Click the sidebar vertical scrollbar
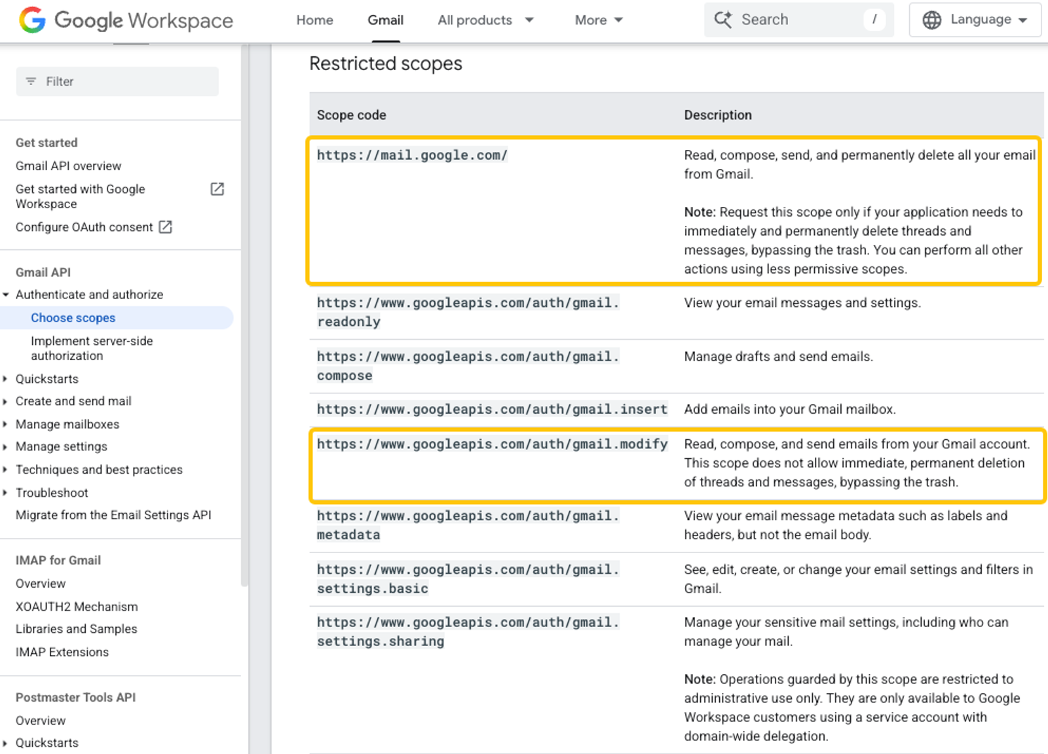Image resolution: width=1048 pixels, height=754 pixels. tap(245, 314)
